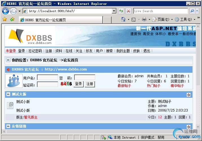Open the search provider dropdown arrow
This screenshot has width=202, height=141.
point(197,11)
